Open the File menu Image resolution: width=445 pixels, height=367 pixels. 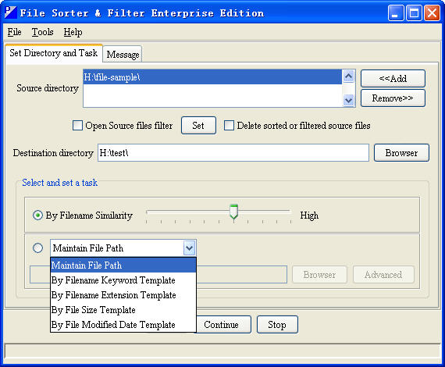pos(14,32)
